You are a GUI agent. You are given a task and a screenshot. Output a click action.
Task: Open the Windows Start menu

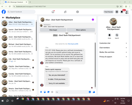point(2,101)
